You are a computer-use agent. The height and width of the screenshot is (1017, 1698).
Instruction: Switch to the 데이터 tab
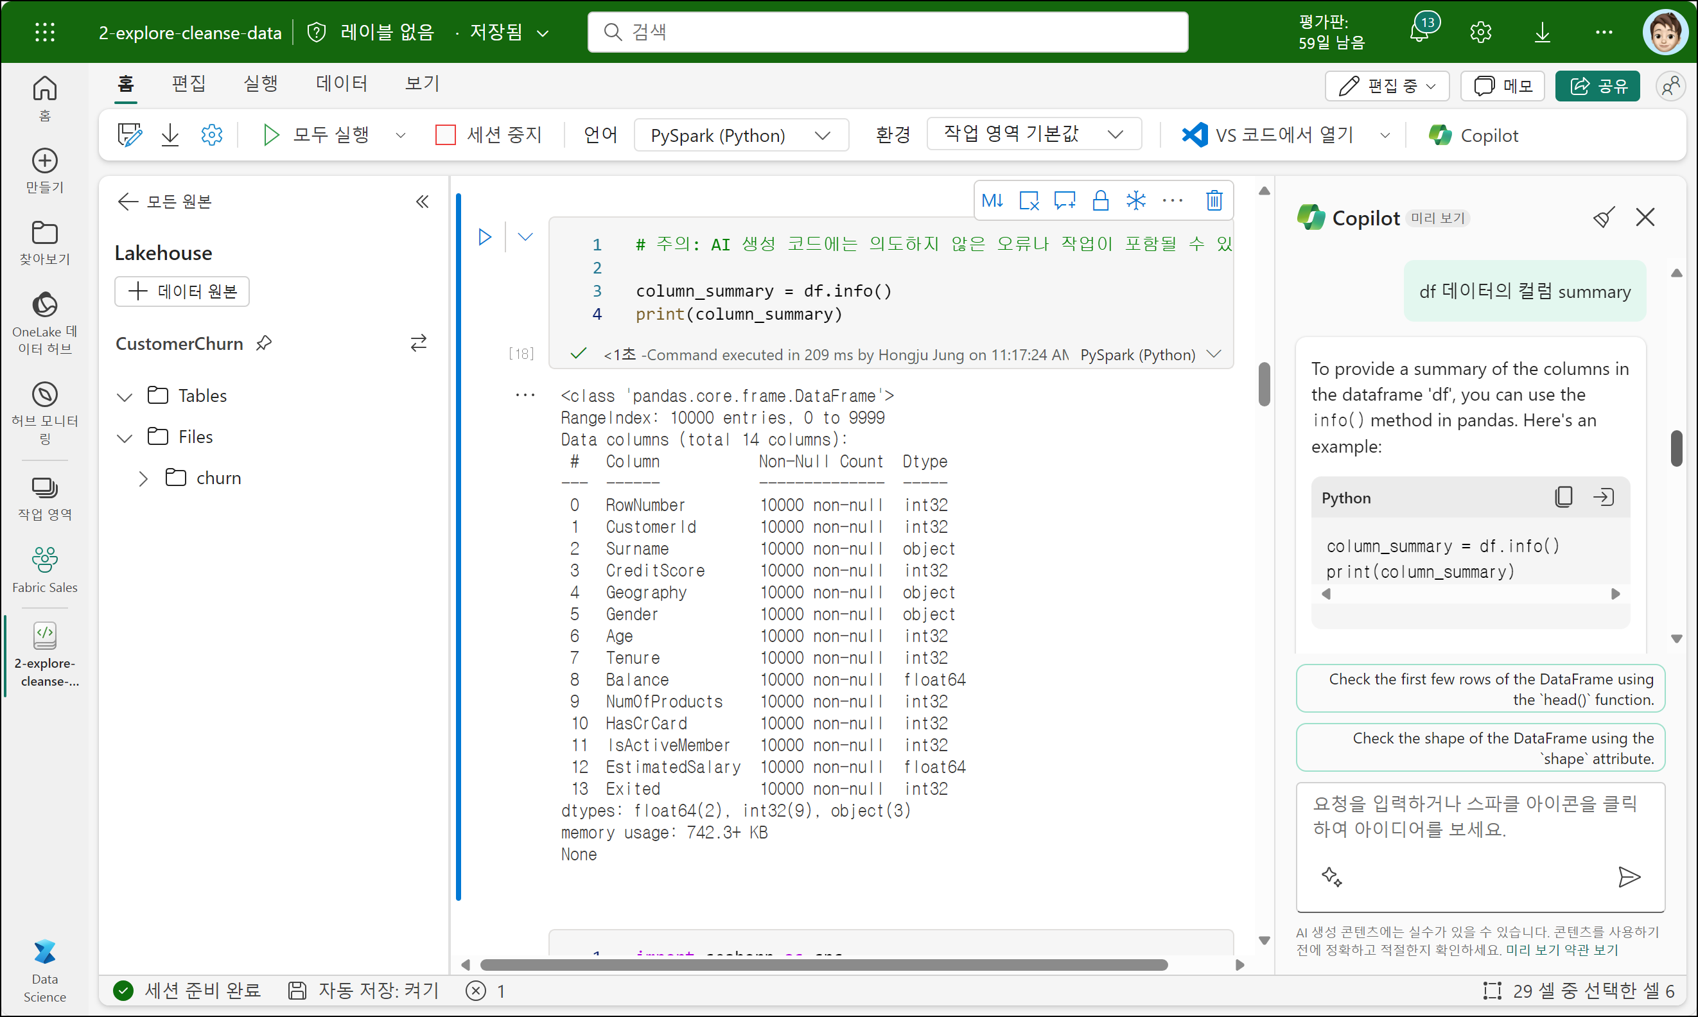tap(342, 83)
